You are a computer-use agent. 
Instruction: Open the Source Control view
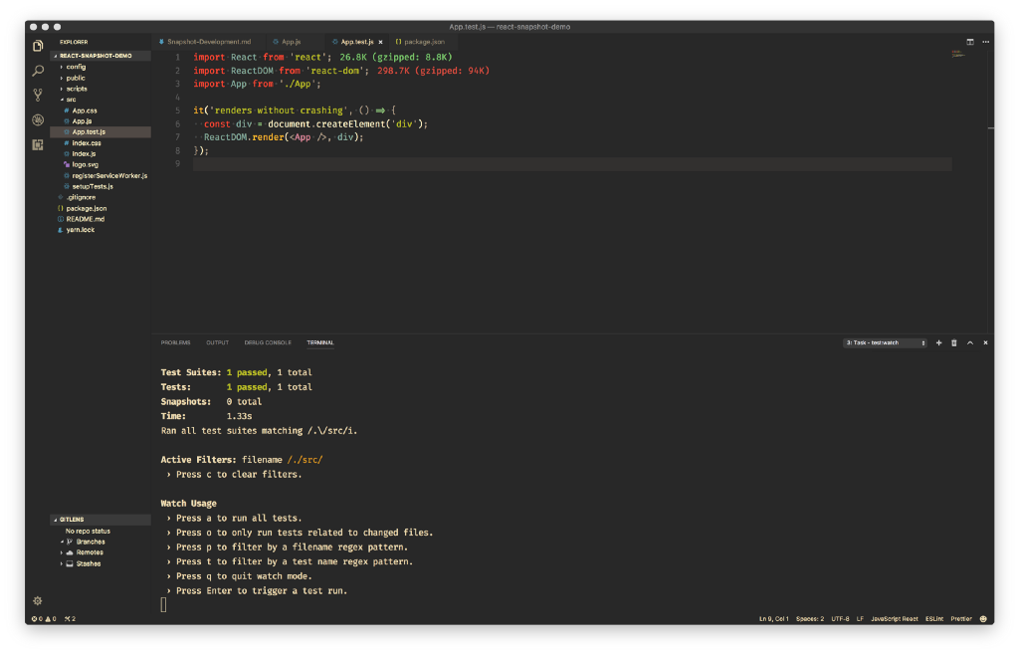38,96
